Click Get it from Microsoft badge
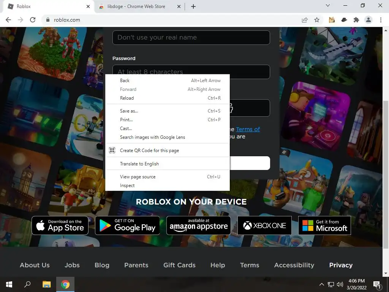This screenshot has height=292, width=389. pos(324,225)
